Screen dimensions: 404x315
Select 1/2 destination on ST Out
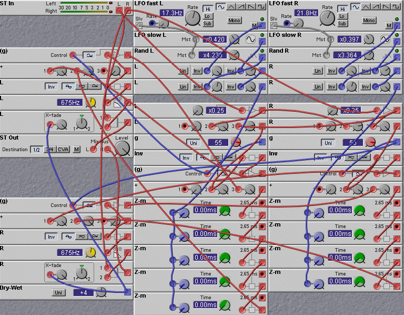pos(37,150)
